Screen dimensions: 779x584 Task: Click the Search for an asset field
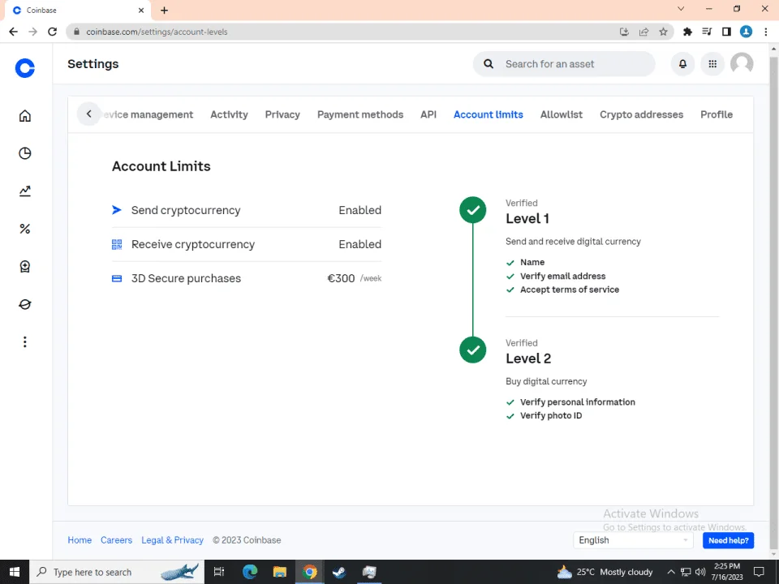[x=564, y=64]
